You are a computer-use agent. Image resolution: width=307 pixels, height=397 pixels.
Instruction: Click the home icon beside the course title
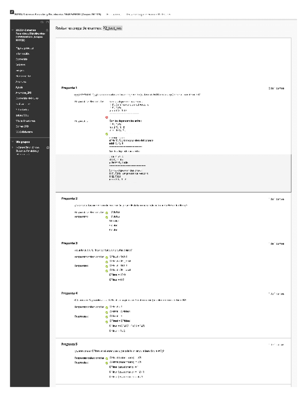[x=47, y=30]
